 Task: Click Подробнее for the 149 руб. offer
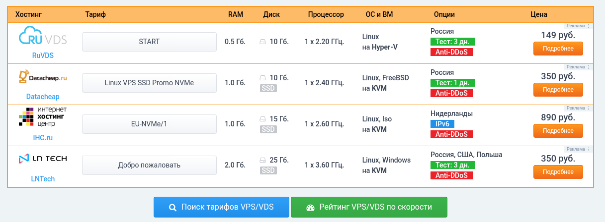pos(558,49)
